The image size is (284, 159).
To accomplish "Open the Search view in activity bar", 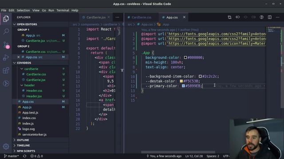I will click(x=6, y=31).
